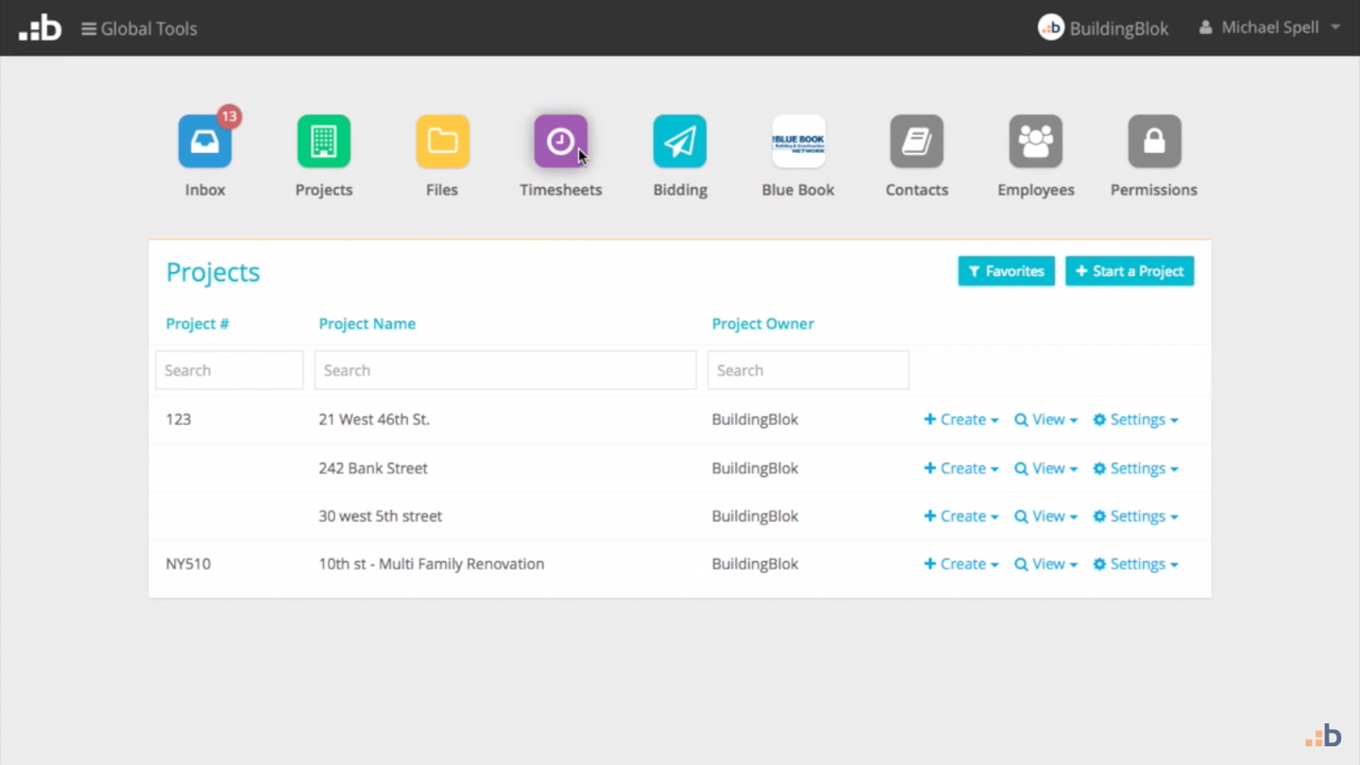Open the Blue Book network
This screenshot has width=1360, height=765.
[797, 141]
